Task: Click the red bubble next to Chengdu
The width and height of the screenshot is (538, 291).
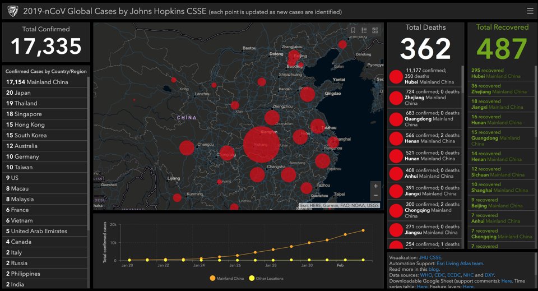Action: click(187, 148)
